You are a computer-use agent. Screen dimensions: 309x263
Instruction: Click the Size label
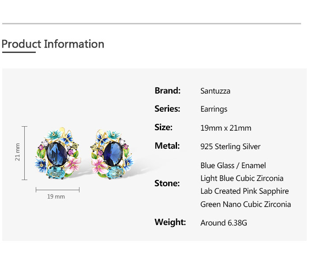pyautogui.click(x=163, y=128)
